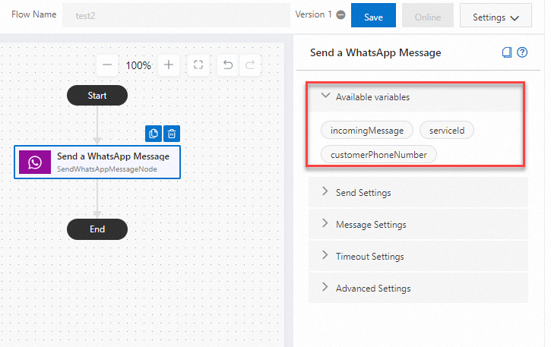Save the flow

(x=373, y=15)
